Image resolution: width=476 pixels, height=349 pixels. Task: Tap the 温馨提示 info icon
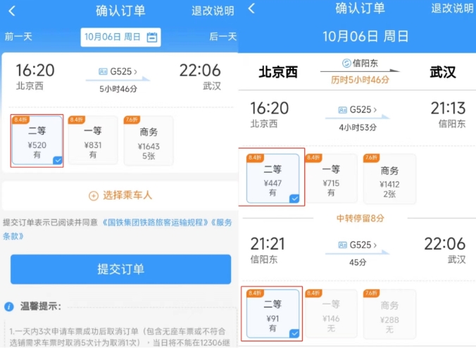(x=9, y=307)
